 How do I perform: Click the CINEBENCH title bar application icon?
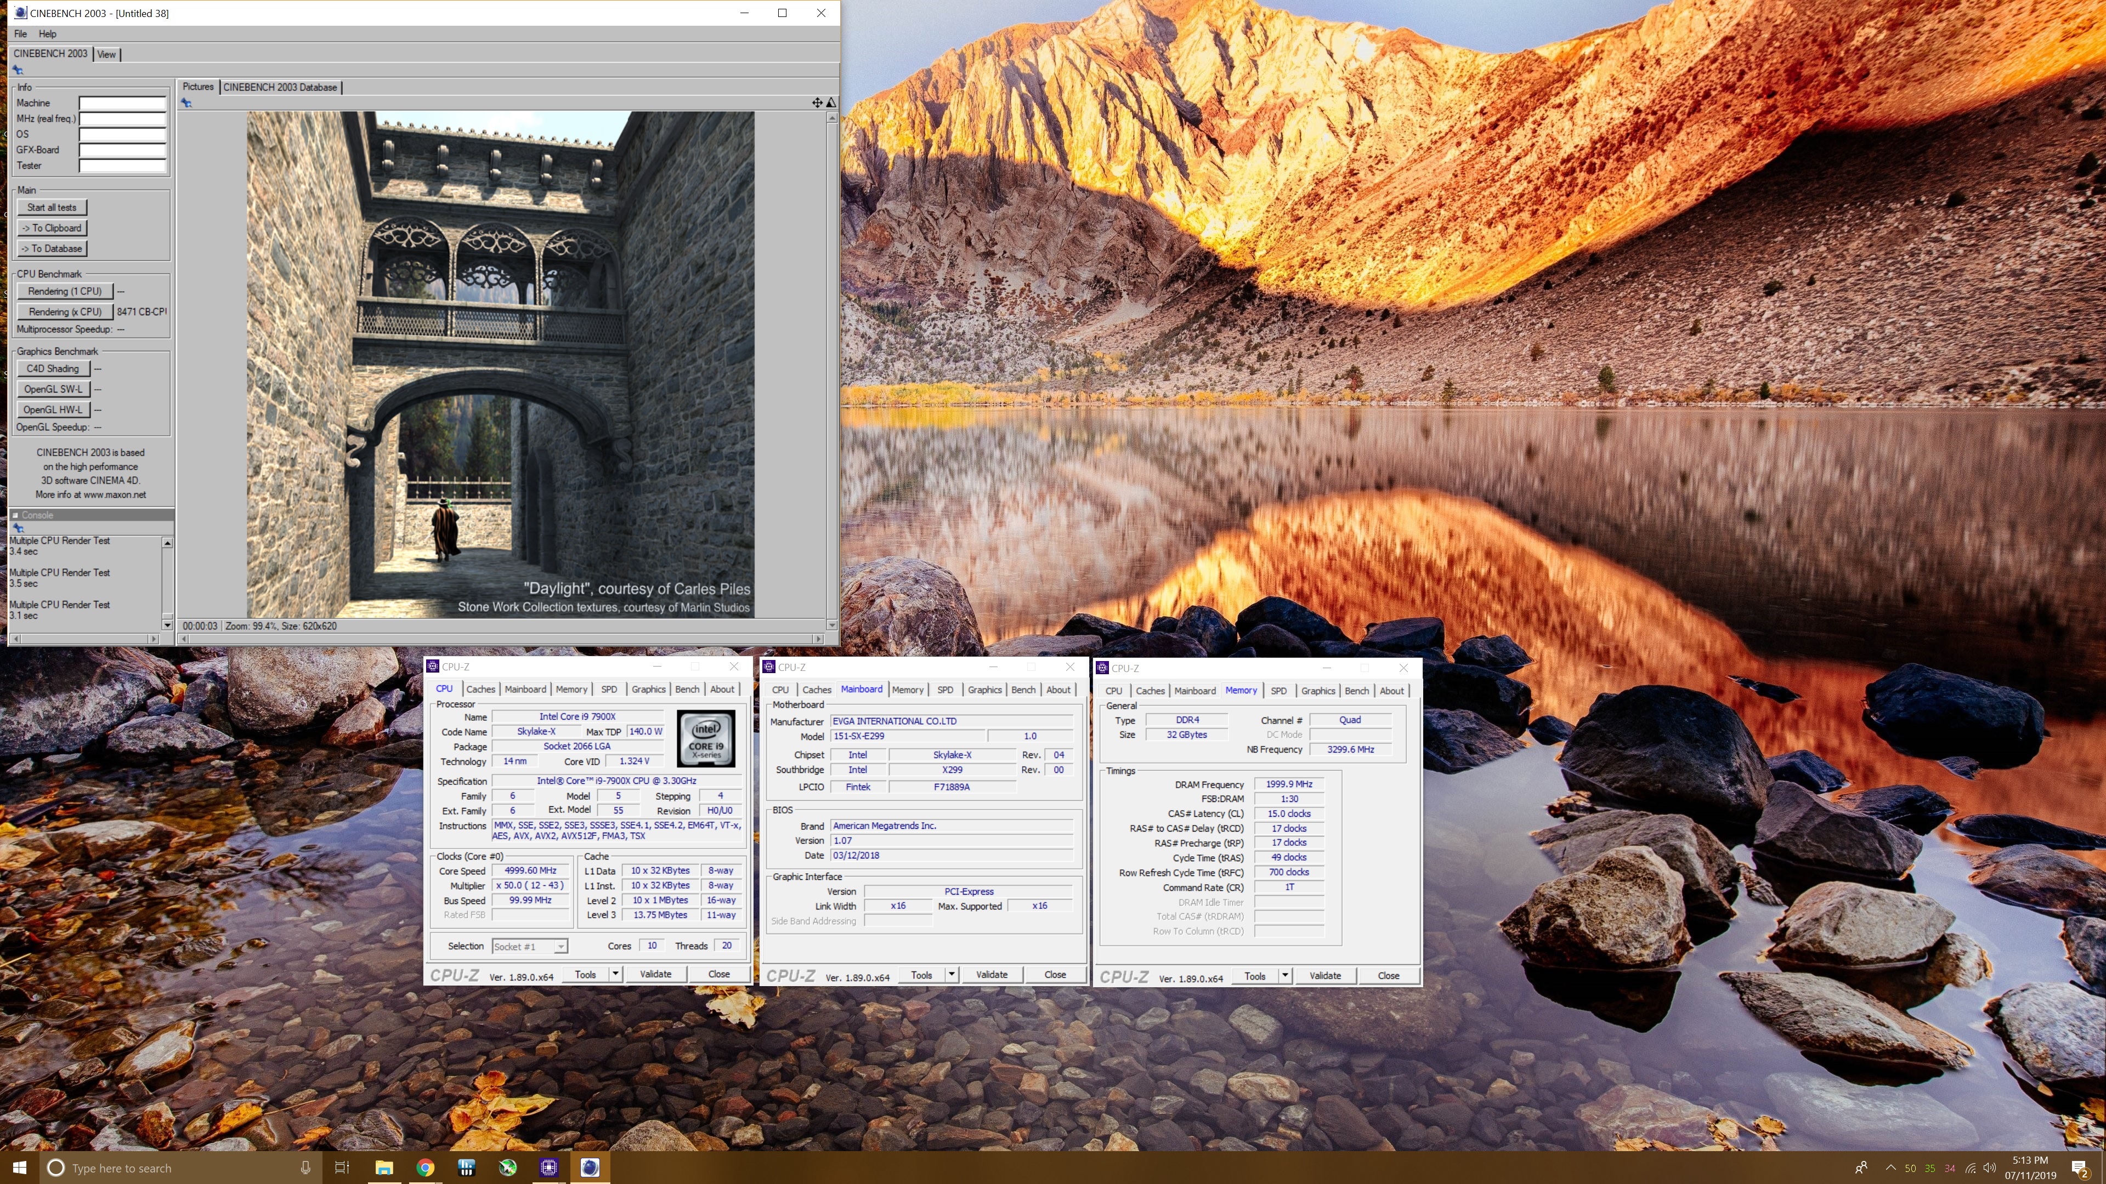click(20, 13)
